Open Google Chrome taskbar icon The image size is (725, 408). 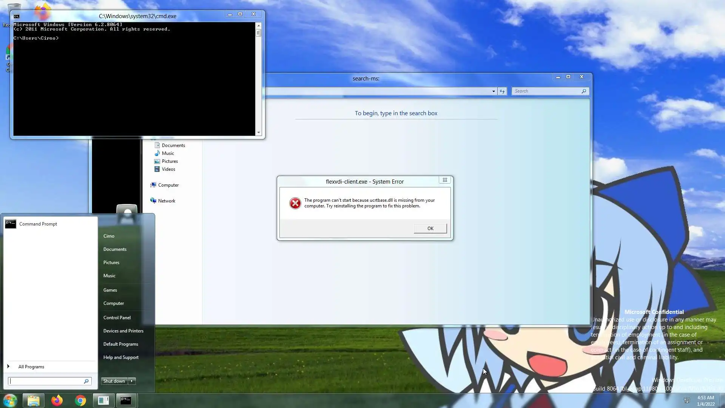80,400
